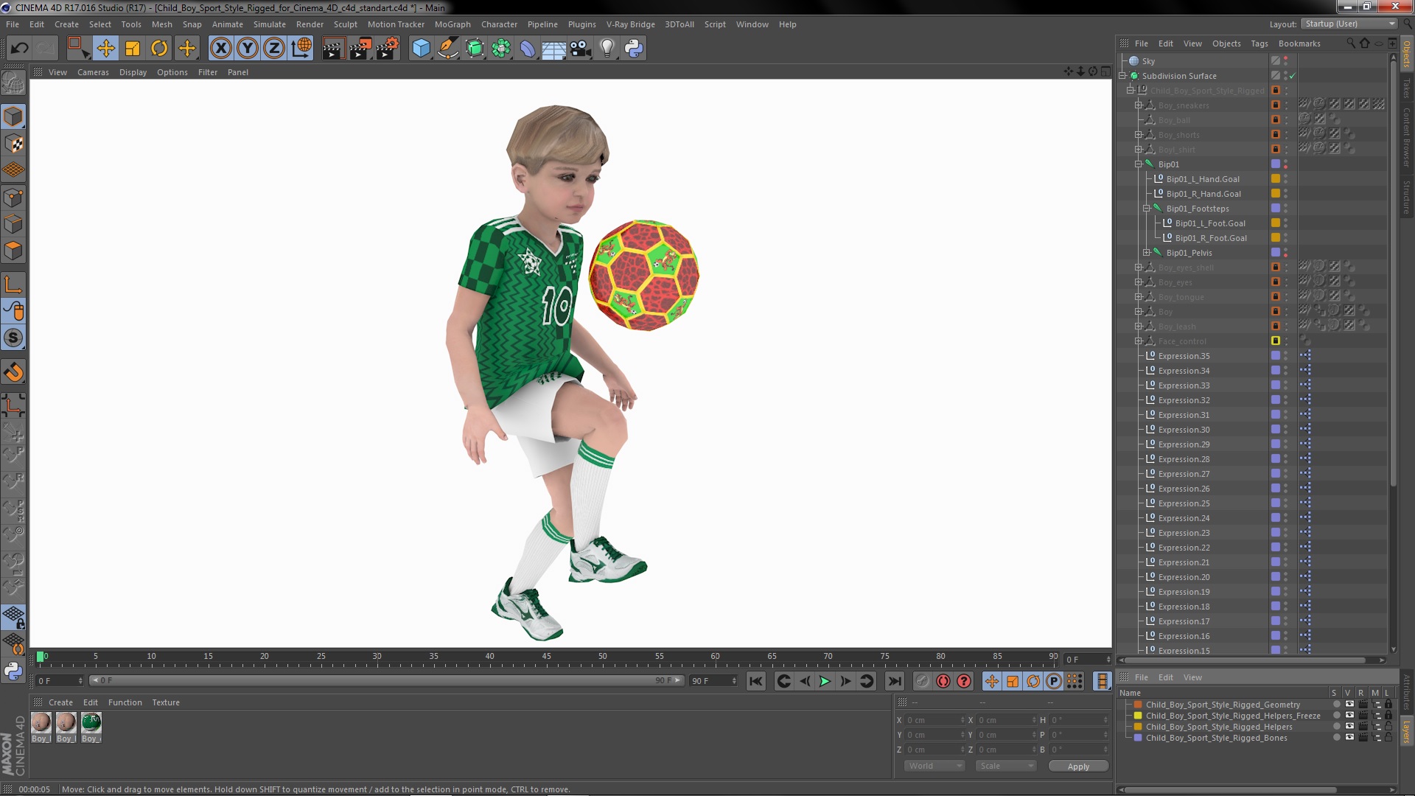Open the Spline pen tools
Screen dimensions: 1415x796
[447, 49]
